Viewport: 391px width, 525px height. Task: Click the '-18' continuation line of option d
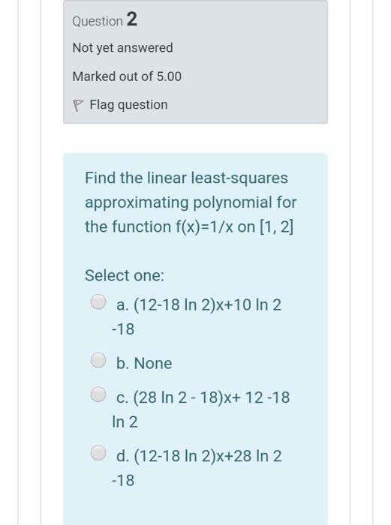123,481
